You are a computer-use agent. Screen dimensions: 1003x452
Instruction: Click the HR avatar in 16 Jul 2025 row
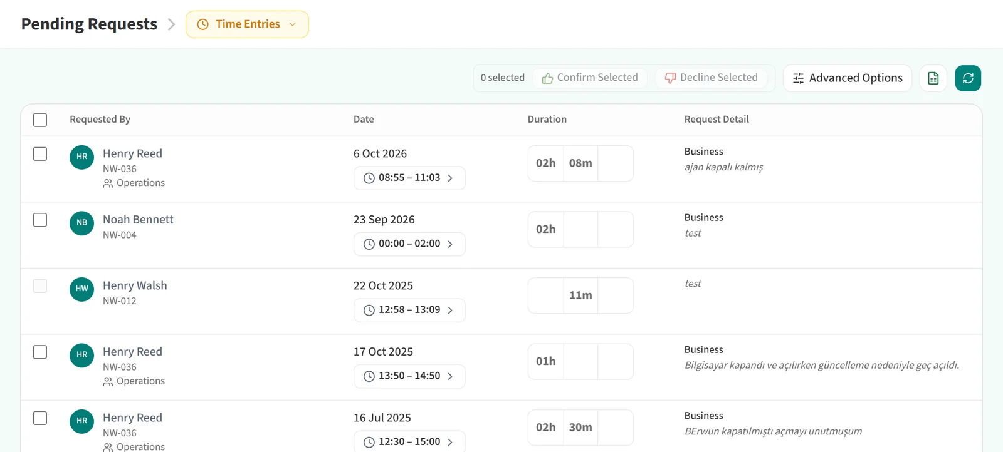[81, 421]
